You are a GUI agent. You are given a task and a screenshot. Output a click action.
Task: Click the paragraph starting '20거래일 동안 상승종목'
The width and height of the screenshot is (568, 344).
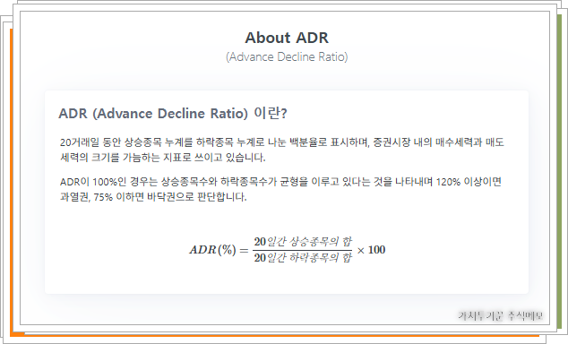[x=282, y=150]
